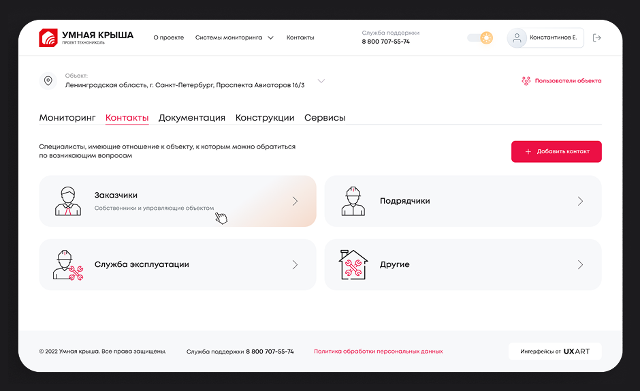Toggle the light/dark theme switch
This screenshot has height=391, width=640.
point(480,38)
